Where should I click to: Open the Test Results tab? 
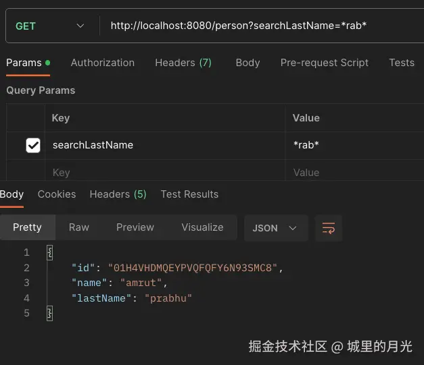click(x=189, y=194)
